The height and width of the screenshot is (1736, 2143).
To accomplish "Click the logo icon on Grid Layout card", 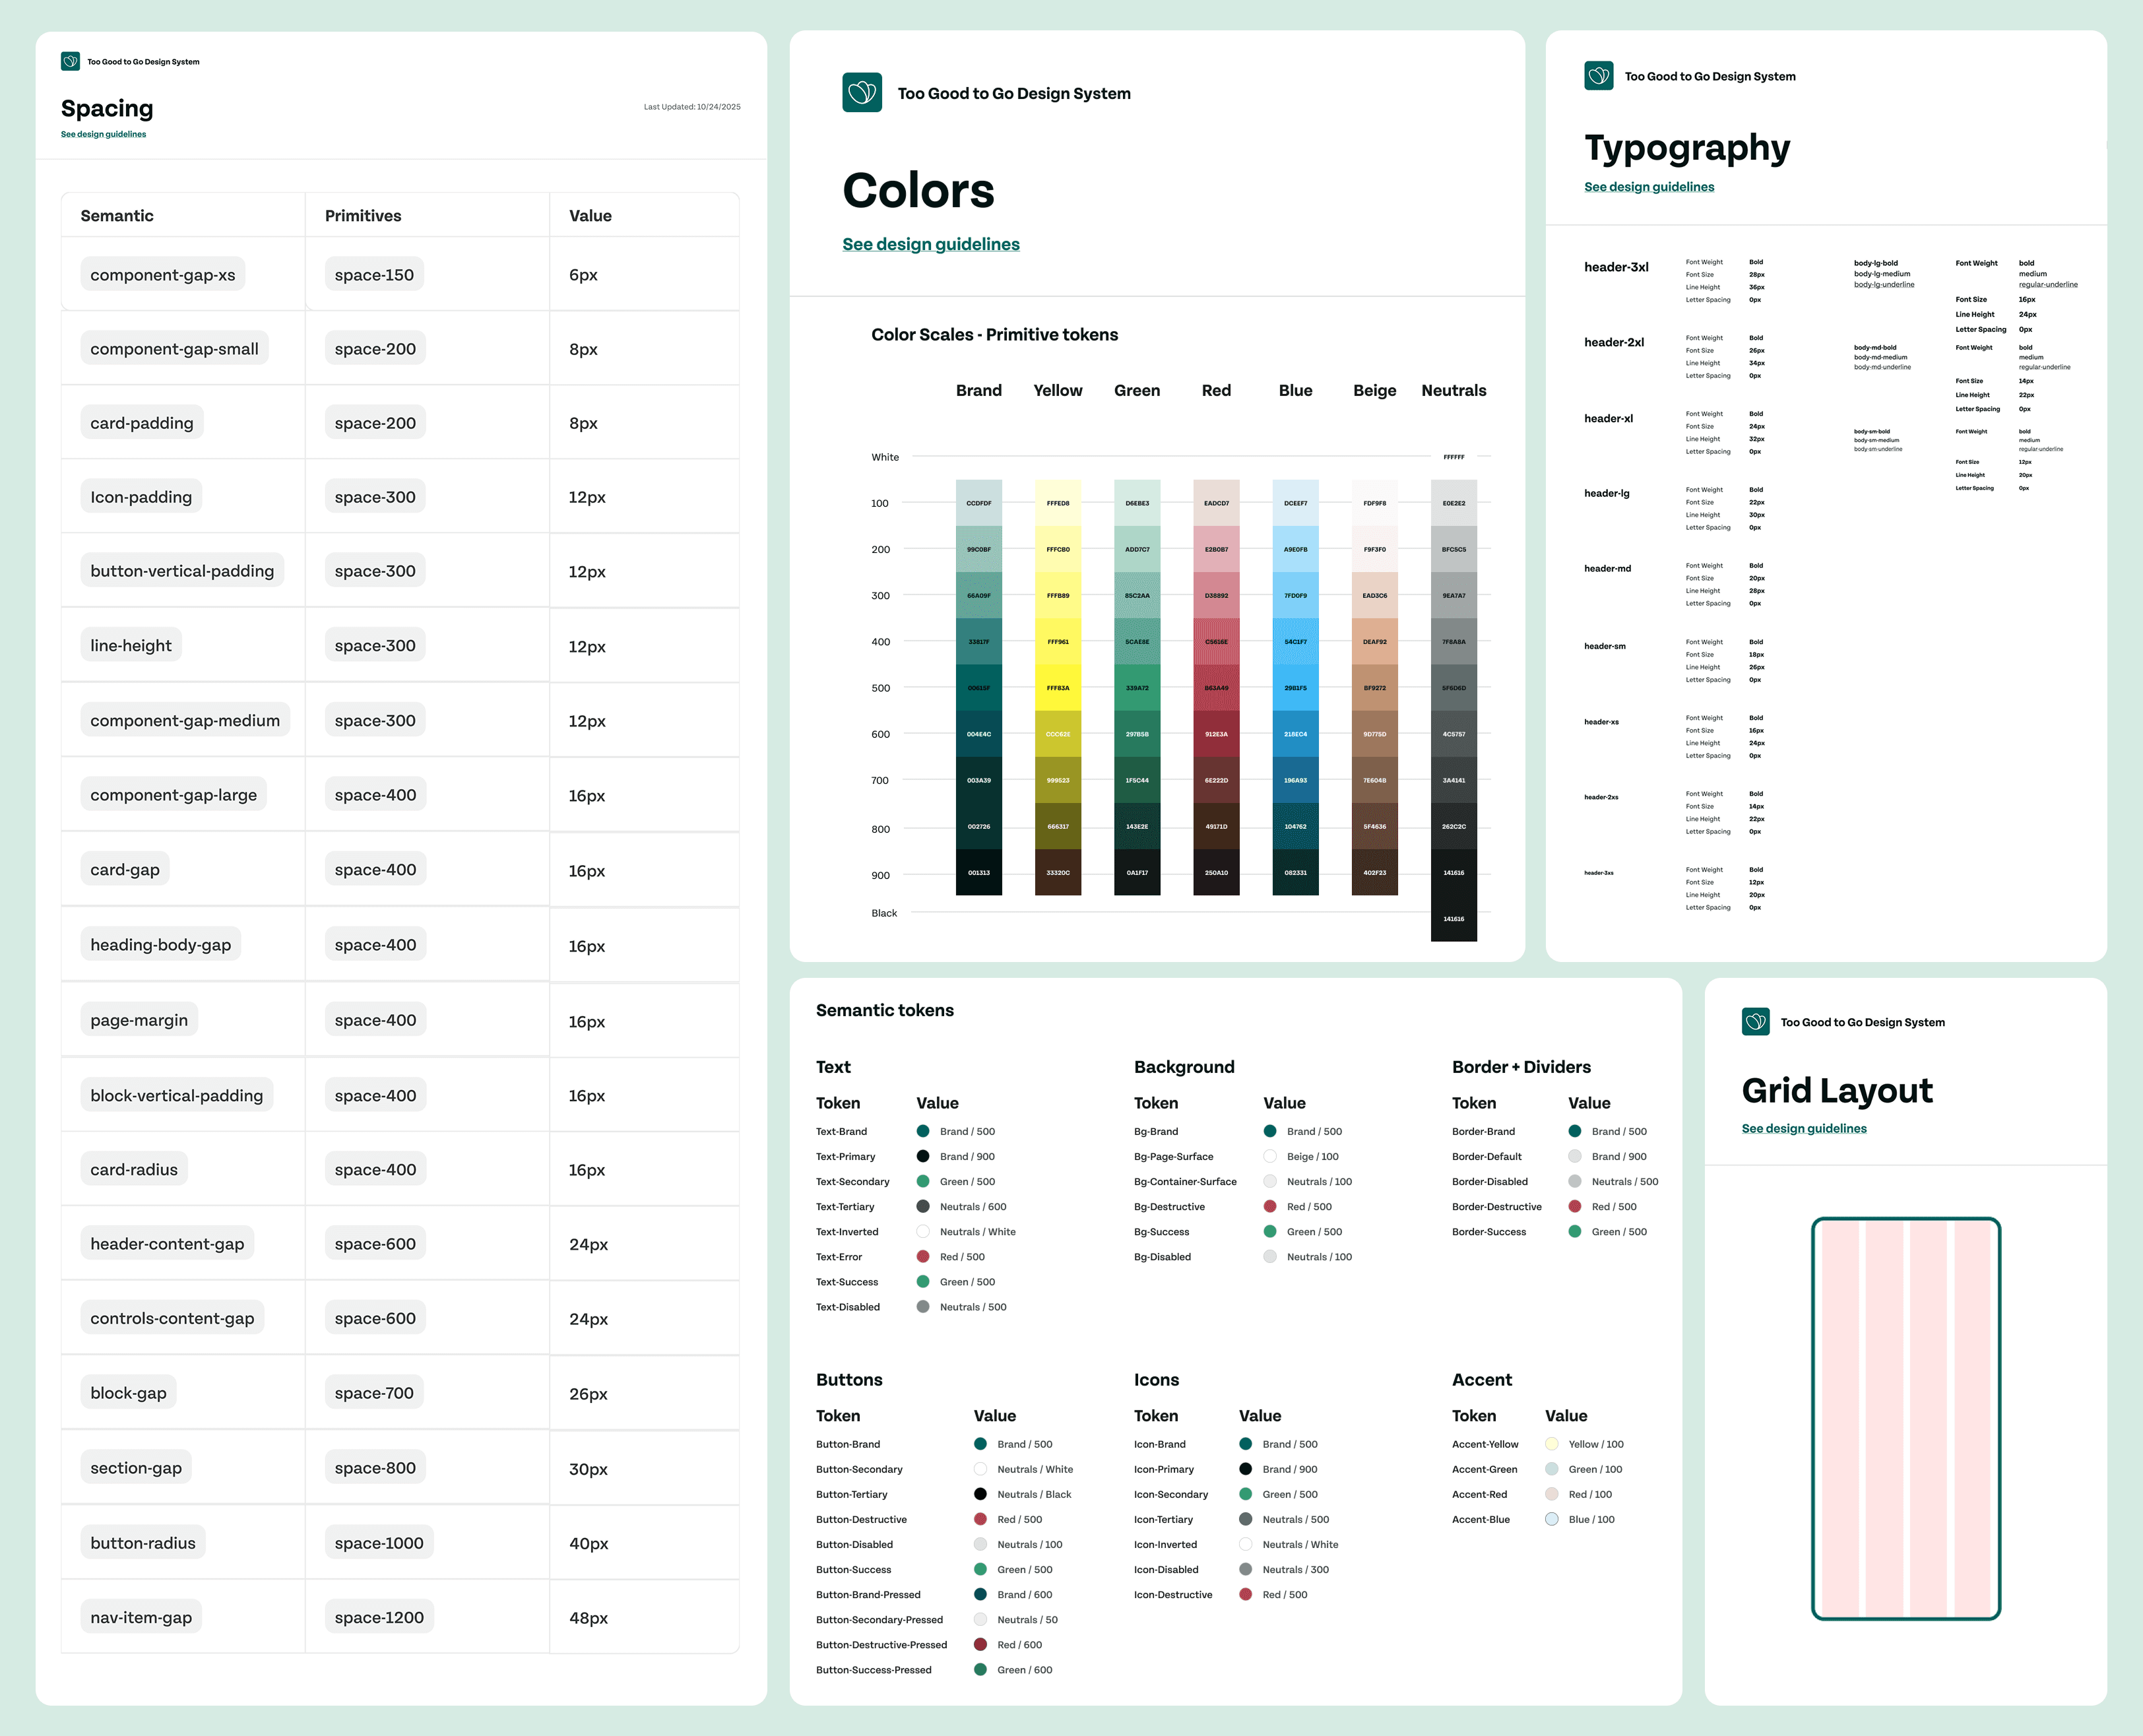I will click(x=1755, y=1021).
